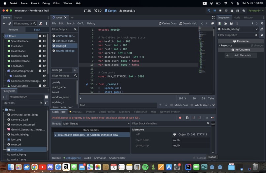Switch to the Errors (3) tab
Viewport: 266px width, 173px height.
tap(76, 112)
